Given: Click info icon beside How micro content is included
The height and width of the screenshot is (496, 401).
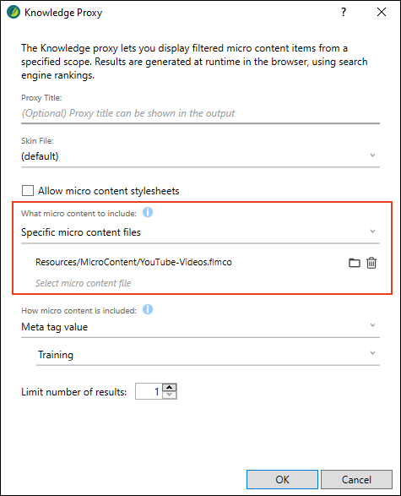Looking at the screenshot, I should tap(148, 309).
